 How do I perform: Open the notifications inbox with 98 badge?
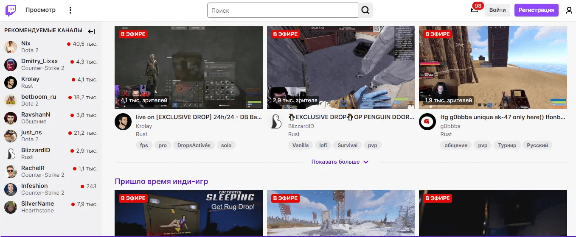pyautogui.click(x=475, y=10)
